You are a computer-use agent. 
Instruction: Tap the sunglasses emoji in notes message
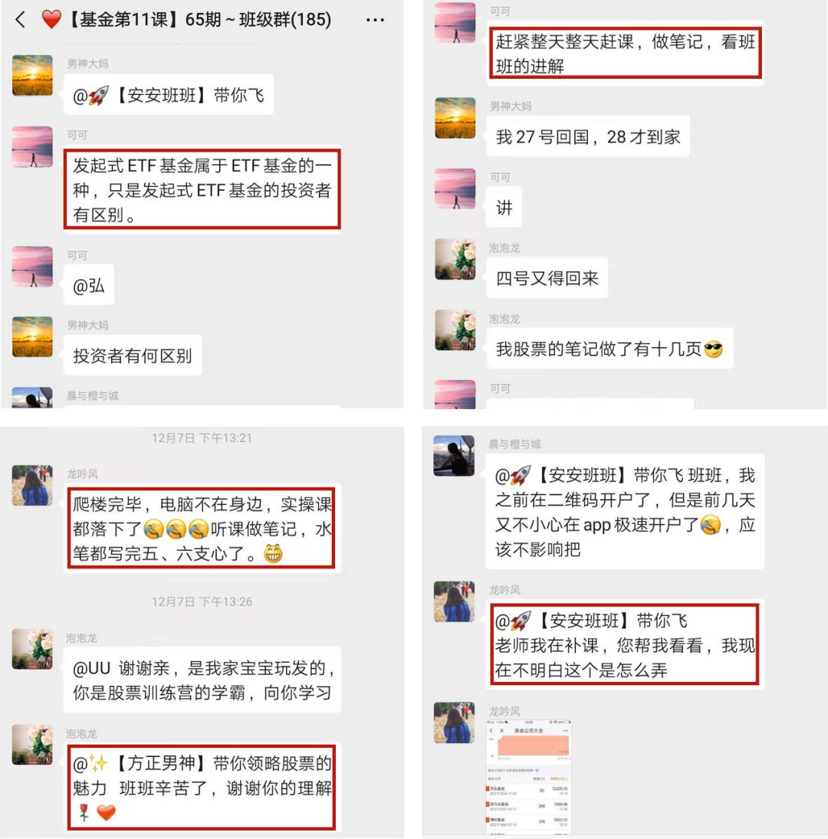point(713,349)
